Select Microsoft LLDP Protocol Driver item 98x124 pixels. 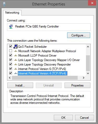[37, 56]
